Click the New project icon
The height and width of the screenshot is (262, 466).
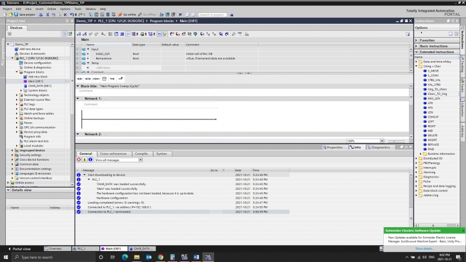[5, 15]
